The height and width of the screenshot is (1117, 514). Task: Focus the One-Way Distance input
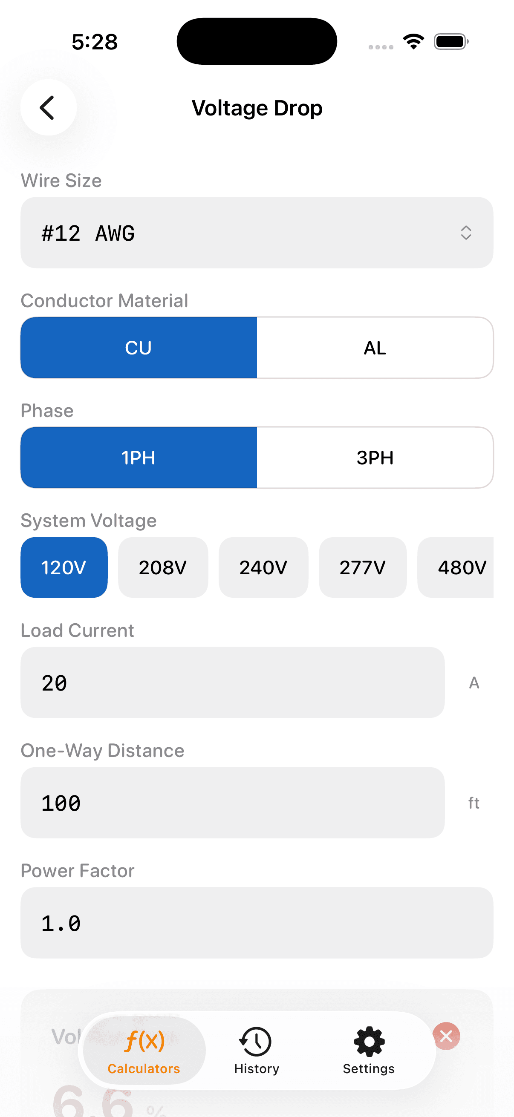(232, 803)
